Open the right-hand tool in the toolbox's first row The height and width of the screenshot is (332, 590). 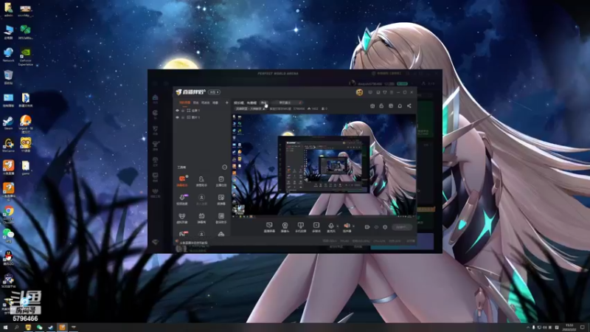[x=221, y=181]
